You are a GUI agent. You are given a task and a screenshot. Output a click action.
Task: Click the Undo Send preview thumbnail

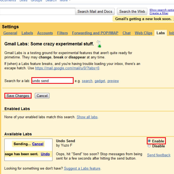[x=28, y=150]
